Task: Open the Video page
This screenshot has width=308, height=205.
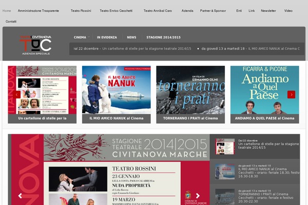Action: 288,11
